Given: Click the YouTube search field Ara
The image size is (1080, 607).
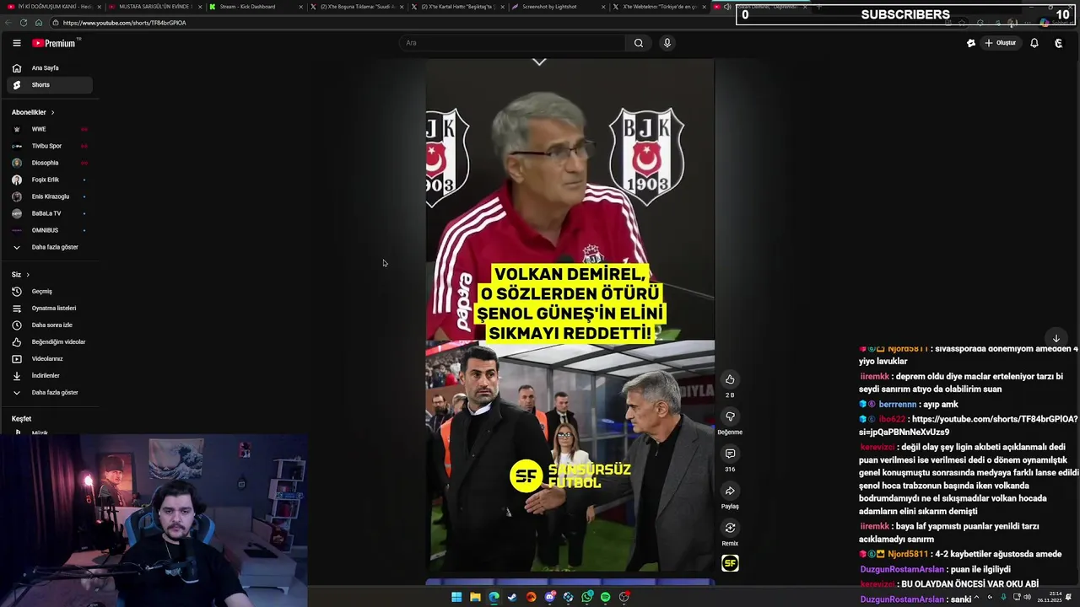Looking at the screenshot, I should (511, 43).
